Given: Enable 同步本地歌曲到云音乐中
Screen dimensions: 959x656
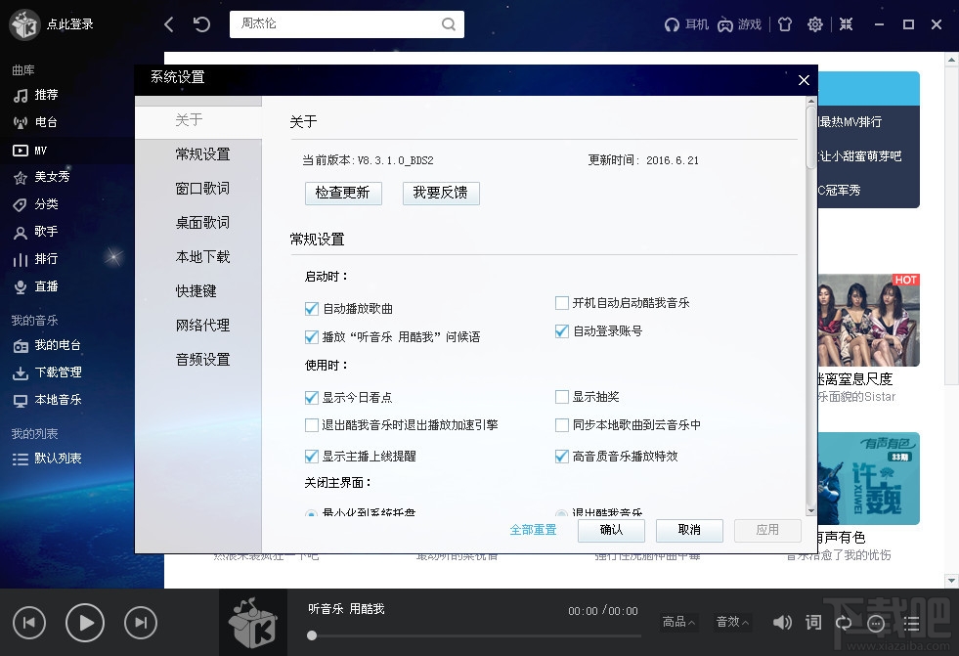Looking at the screenshot, I should click(x=561, y=425).
